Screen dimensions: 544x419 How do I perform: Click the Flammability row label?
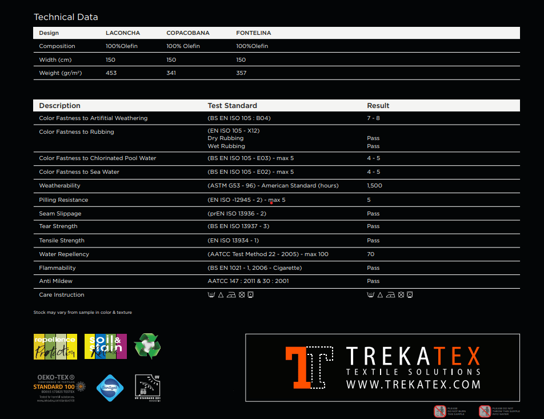[57, 268]
